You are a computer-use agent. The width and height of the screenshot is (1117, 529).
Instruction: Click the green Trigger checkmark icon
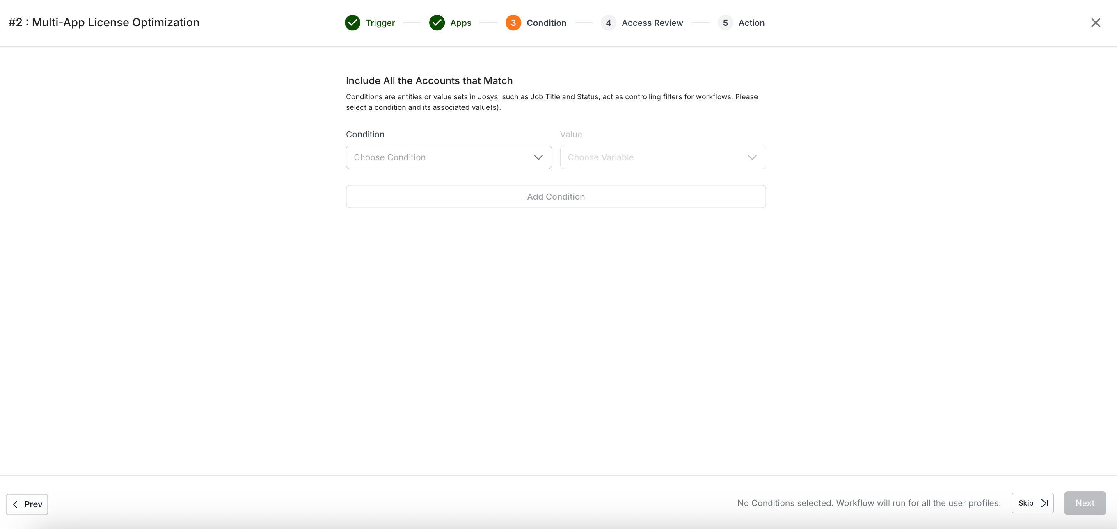tap(352, 23)
